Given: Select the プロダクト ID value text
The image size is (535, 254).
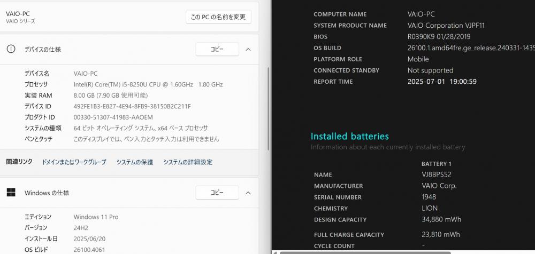Looking at the screenshot, I should tap(113, 117).
